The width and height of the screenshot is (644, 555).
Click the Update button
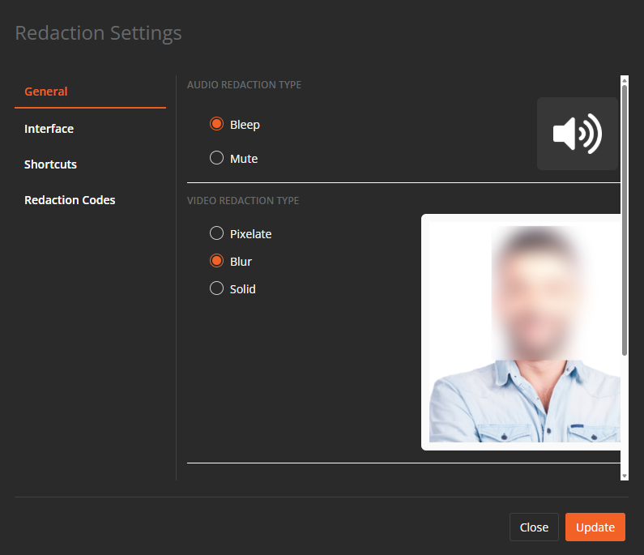click(595, 527)
